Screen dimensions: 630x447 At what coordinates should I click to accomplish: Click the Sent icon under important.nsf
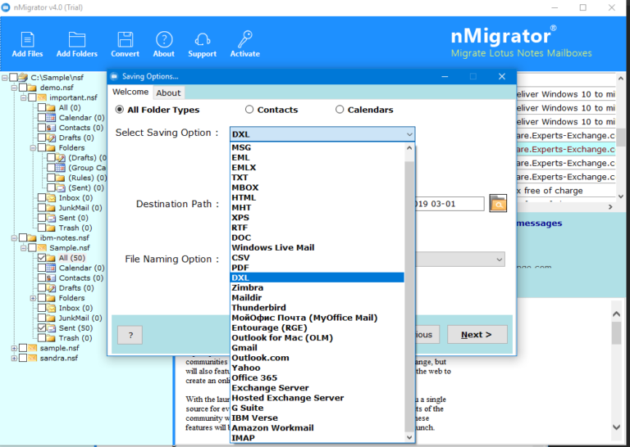(51, 218)
